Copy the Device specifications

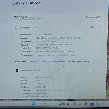[92, 27]
